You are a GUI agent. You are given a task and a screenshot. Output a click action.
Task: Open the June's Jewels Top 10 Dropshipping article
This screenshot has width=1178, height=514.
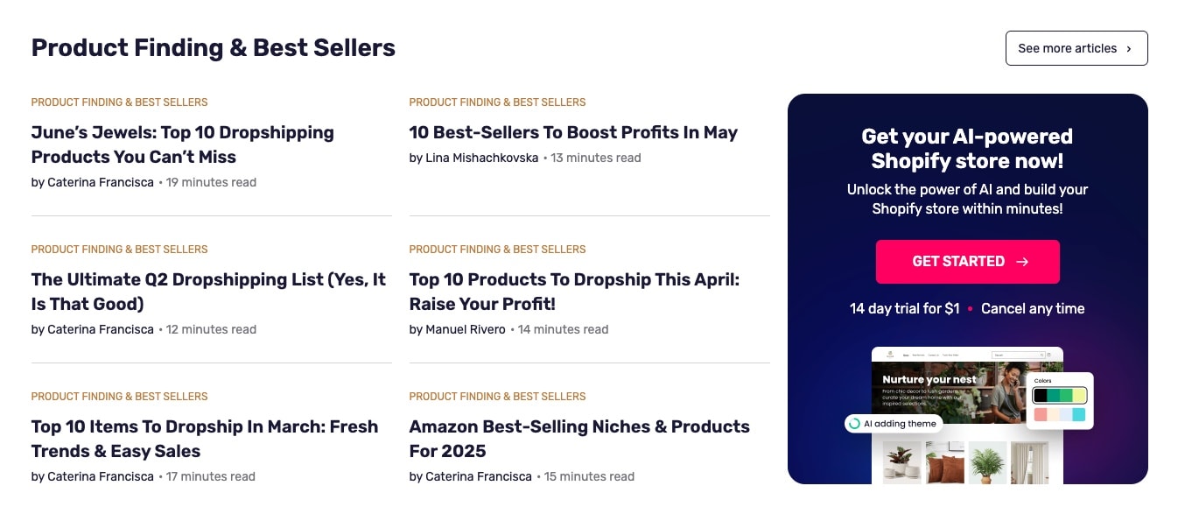(x=182, y=144)
